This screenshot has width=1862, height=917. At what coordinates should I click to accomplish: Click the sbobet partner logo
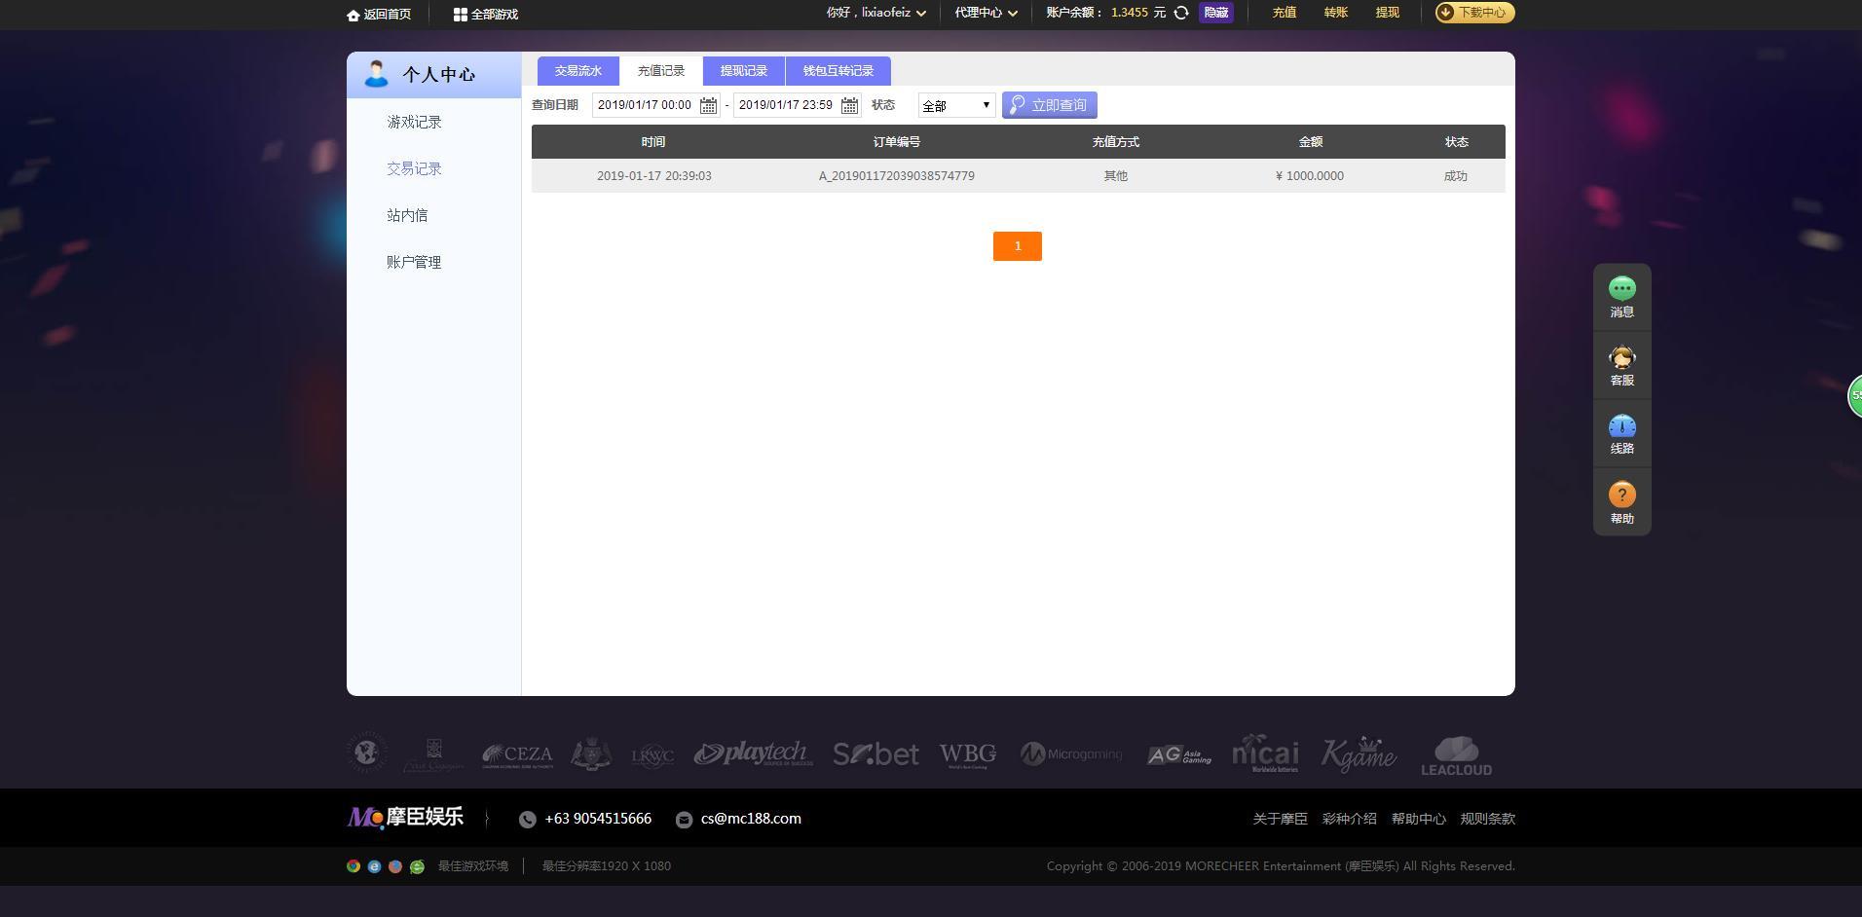click(875, 754)
